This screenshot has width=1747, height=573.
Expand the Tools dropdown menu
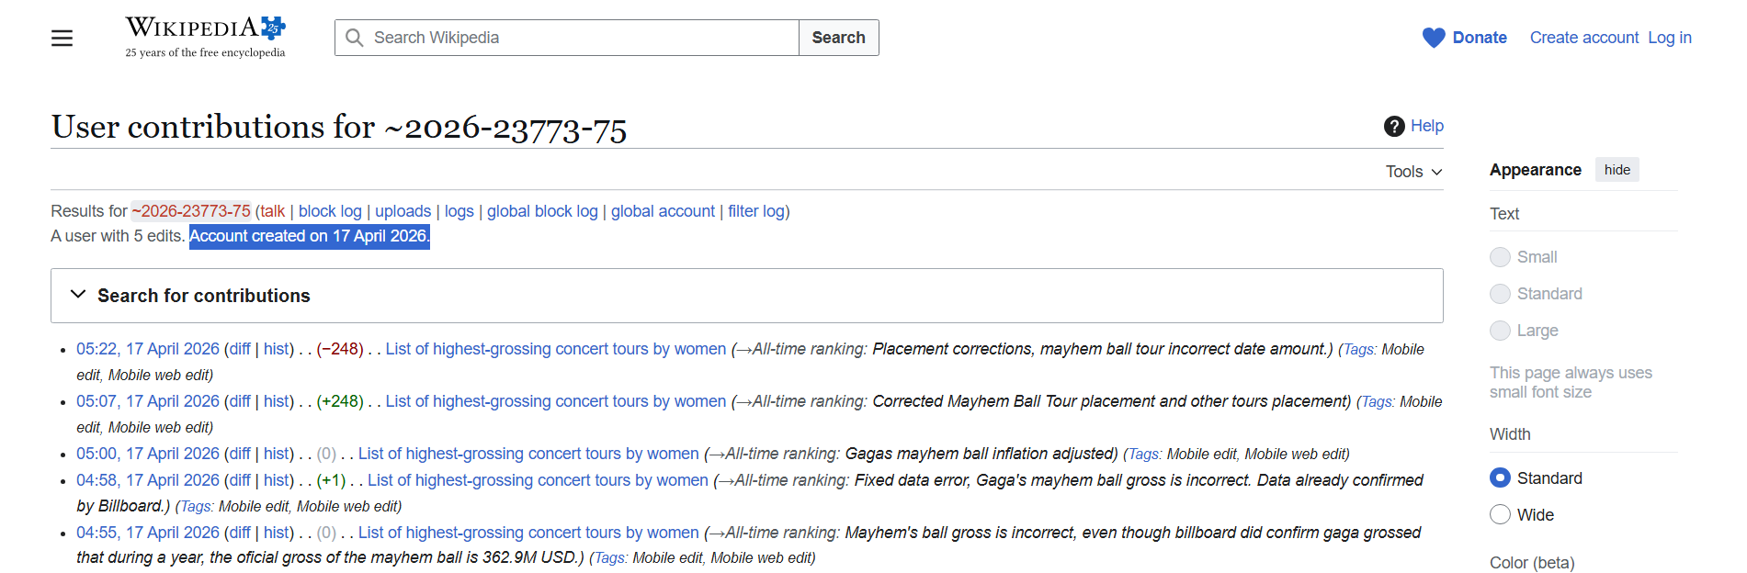(x=1414, y=172)
